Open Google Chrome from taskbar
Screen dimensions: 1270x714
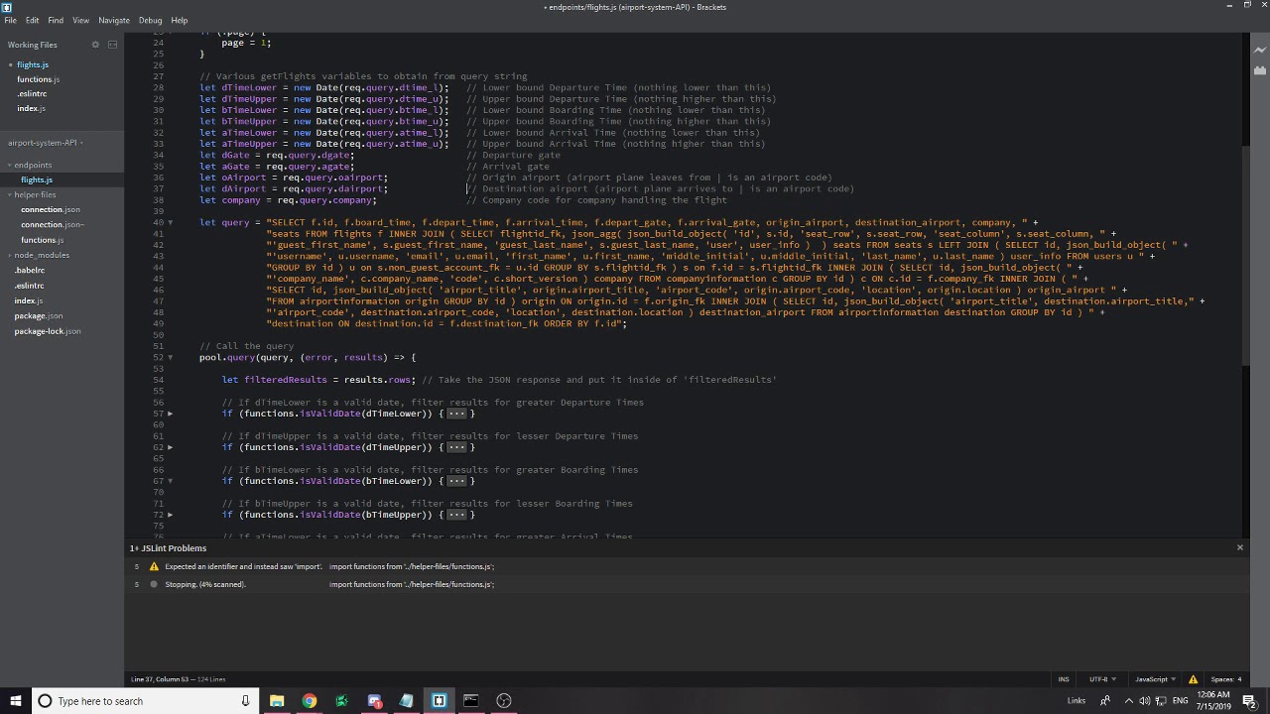tap(310, 701)
